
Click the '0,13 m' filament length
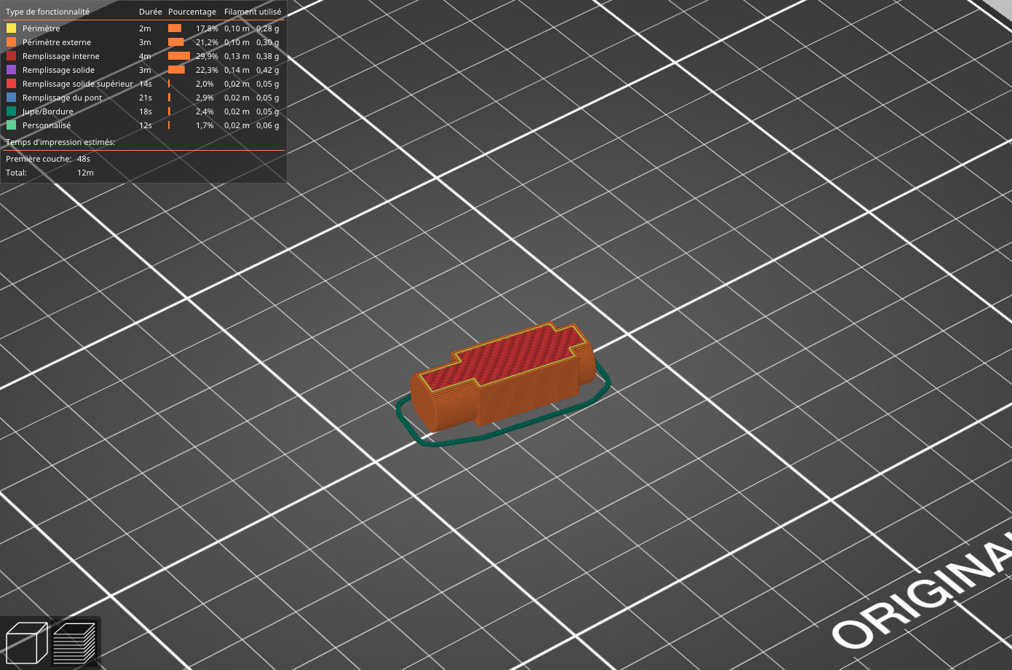pyautogui.click(x=237, y=56)
